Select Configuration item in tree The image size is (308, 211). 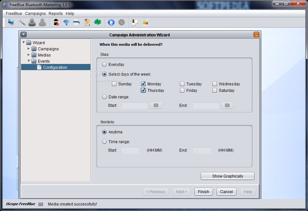[x=56, y=67]
